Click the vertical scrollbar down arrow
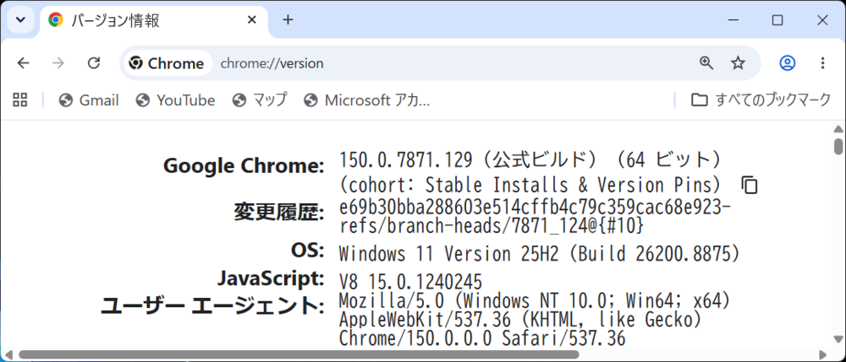The height and width of the screenshot is (362, 846). 838,339
